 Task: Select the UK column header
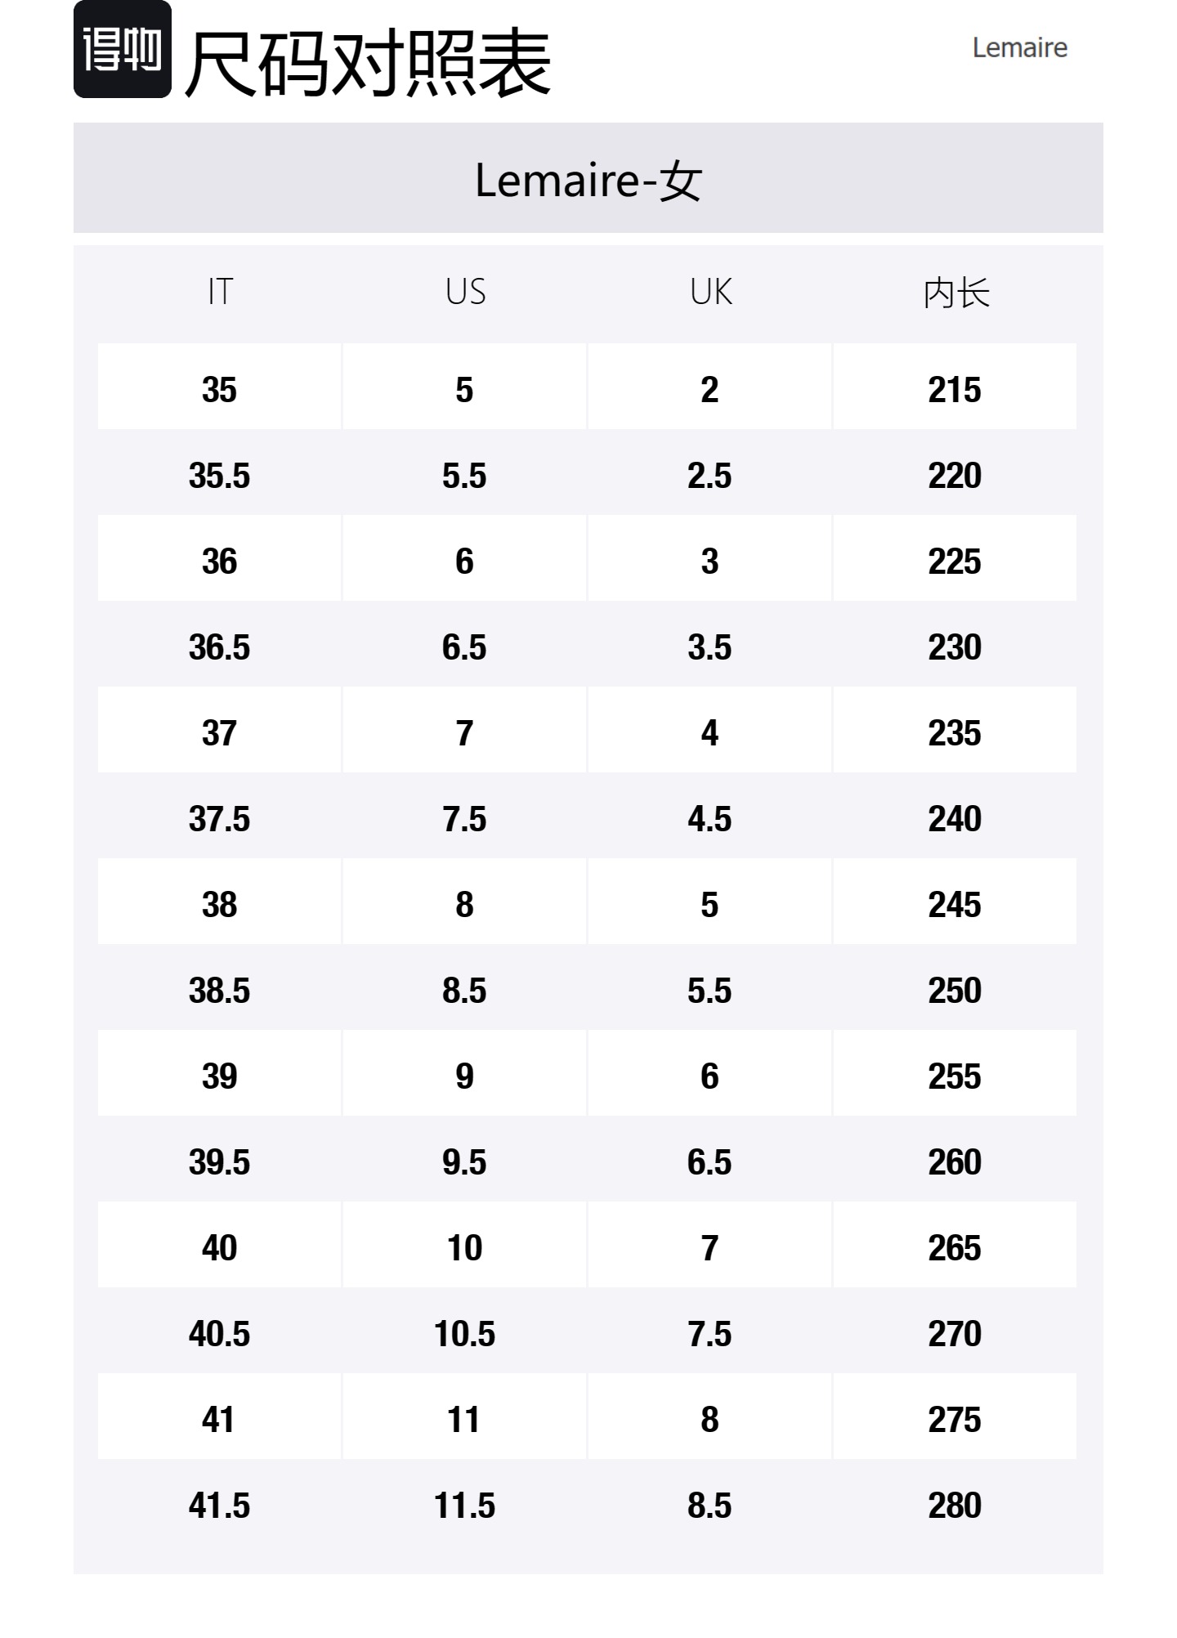[710, 292]
